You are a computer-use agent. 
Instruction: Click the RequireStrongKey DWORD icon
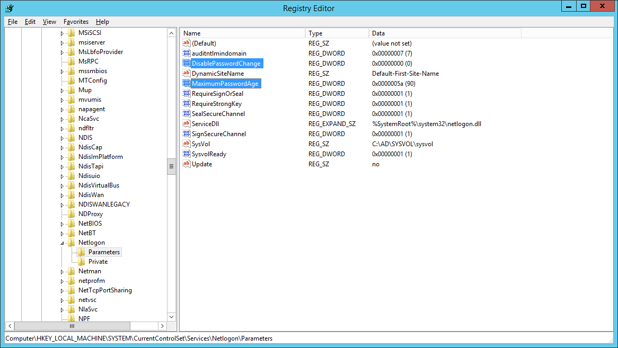coord(187,103)
